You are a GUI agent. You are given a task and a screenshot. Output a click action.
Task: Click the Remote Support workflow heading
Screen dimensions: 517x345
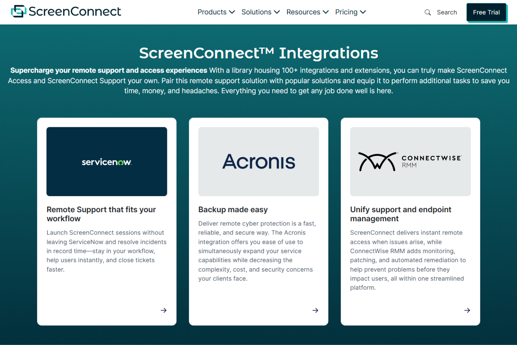101,214
